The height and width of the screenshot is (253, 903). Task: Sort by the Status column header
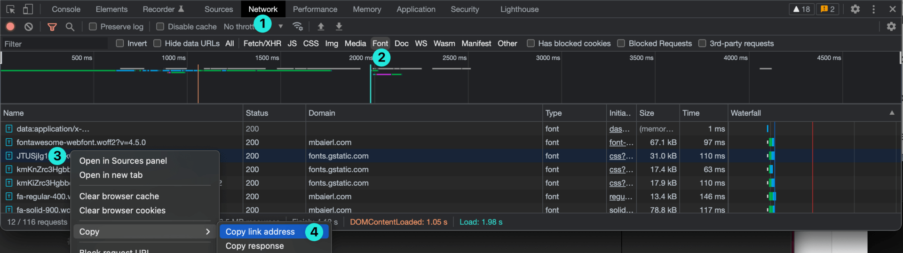pyautogui.click(x=274, y=113)
